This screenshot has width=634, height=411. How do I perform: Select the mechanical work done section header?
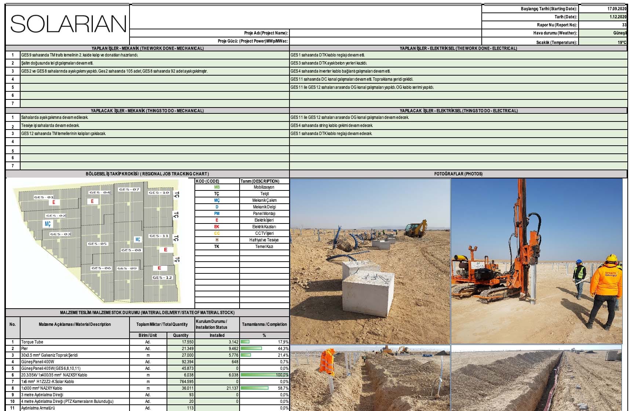[x=147, y=48]
